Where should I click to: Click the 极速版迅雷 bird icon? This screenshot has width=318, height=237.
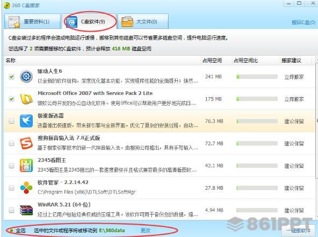26,121
